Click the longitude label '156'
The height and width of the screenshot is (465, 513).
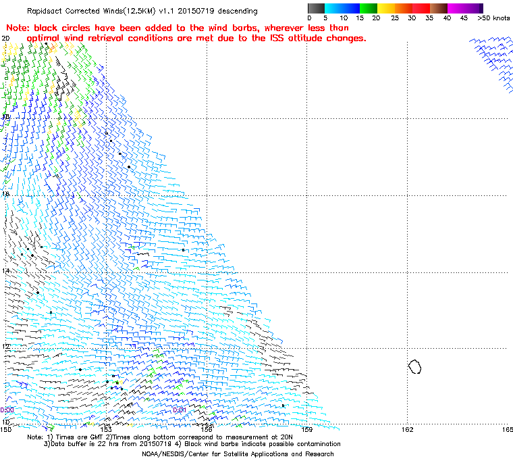click(x=207, y=429)
